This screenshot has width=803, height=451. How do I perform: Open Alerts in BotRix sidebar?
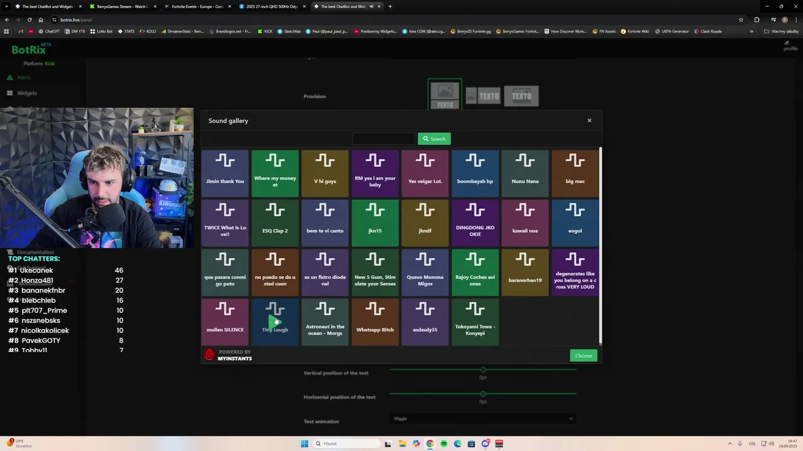point(24,78)
